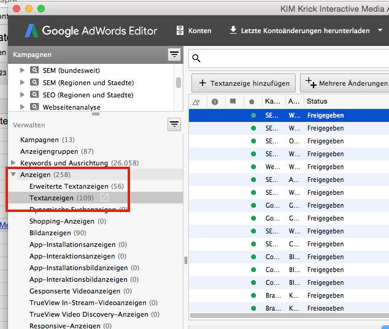Select App-Installationsbildanzeigen (0)

click(84, 268)
